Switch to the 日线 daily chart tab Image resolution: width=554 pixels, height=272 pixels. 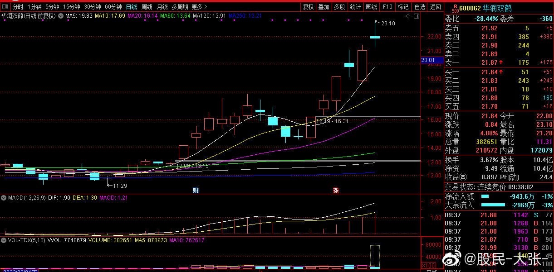[x=131, y=7]
